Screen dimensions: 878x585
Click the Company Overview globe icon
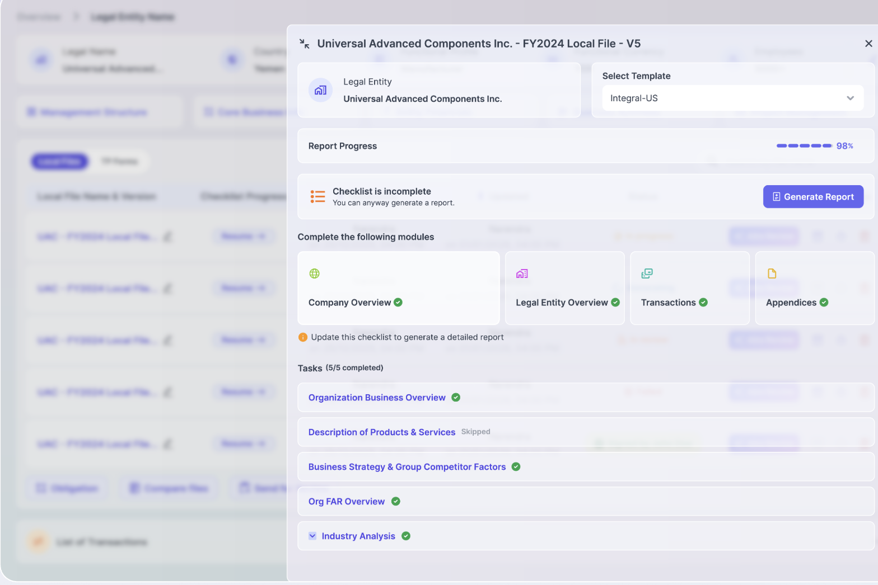[x=315, y=273]
